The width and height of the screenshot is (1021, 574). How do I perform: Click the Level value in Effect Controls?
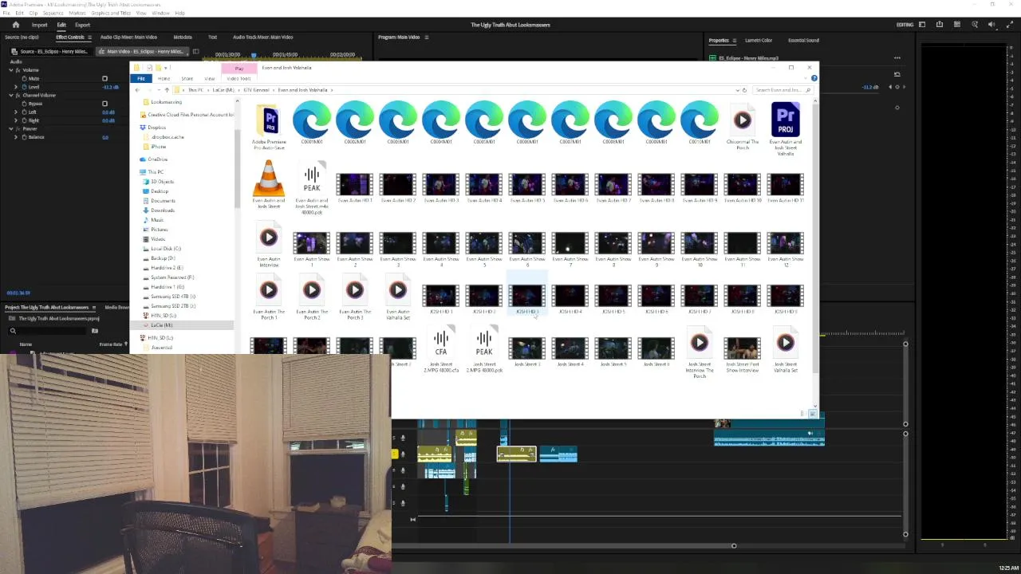[111, 87]
